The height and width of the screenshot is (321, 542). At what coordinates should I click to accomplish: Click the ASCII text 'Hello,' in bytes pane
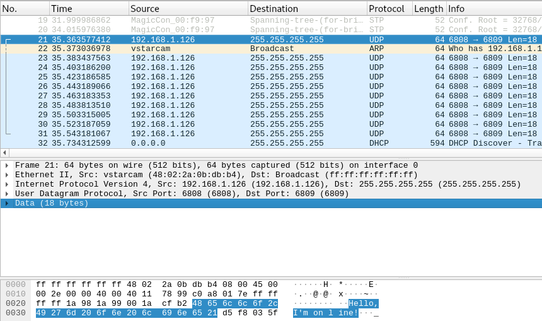[x=363, y=303]
